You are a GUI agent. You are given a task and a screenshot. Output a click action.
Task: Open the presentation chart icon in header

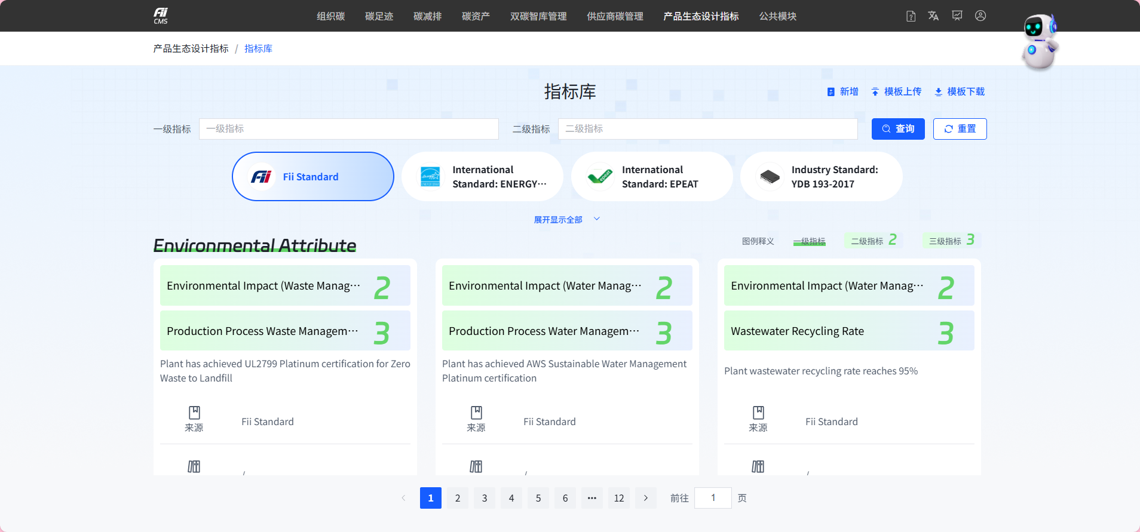pyautogui.click(x=957, y=16)
